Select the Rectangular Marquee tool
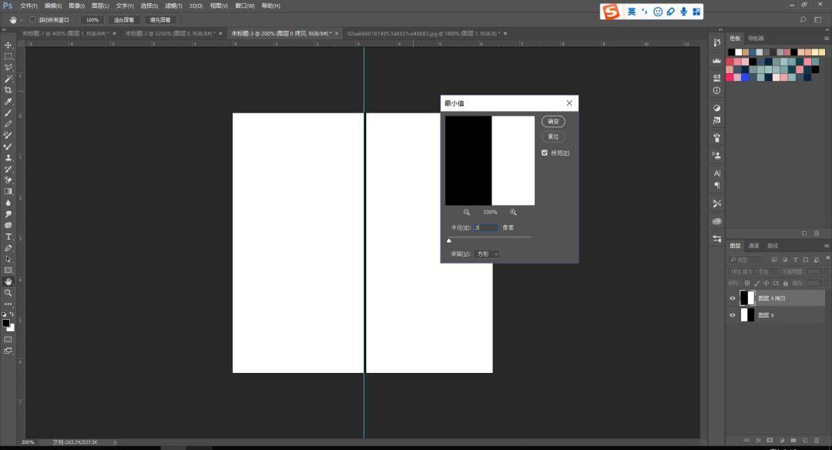 [8, 56]
